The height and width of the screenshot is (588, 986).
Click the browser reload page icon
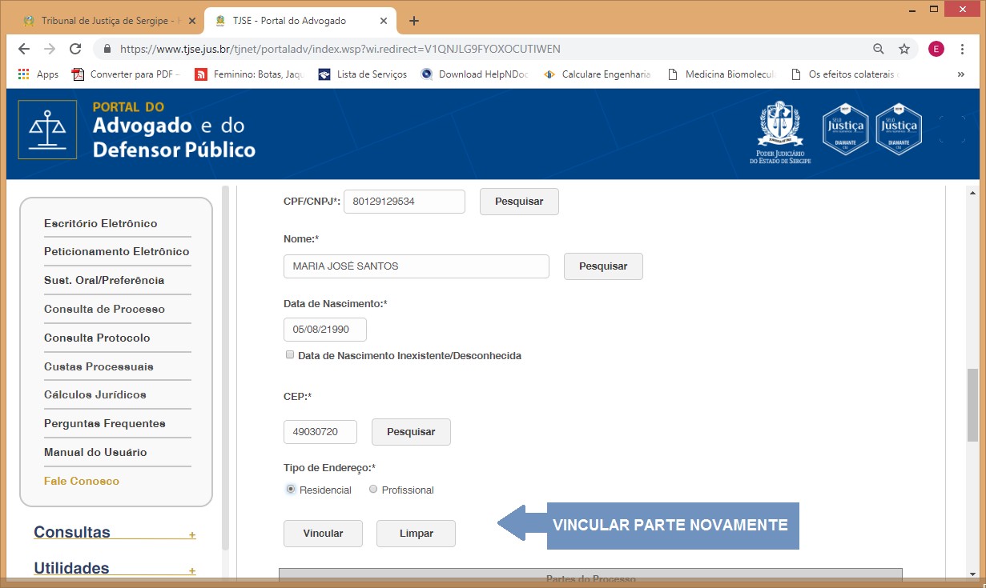[75, 49]
